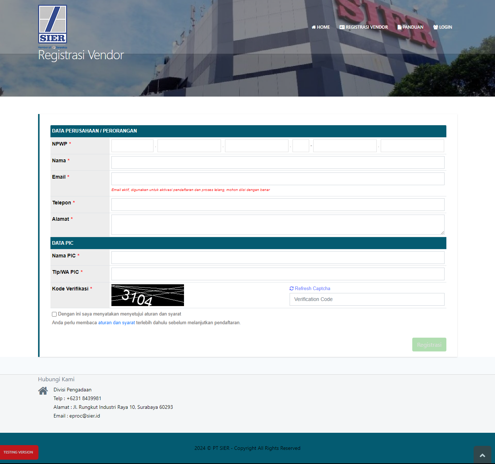Click the copyright PT SIER footer text
Screen dimensions: 495x464
pos(247,448)
